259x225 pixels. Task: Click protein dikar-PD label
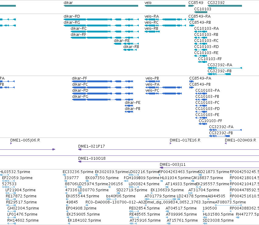(x=80, y=91)
